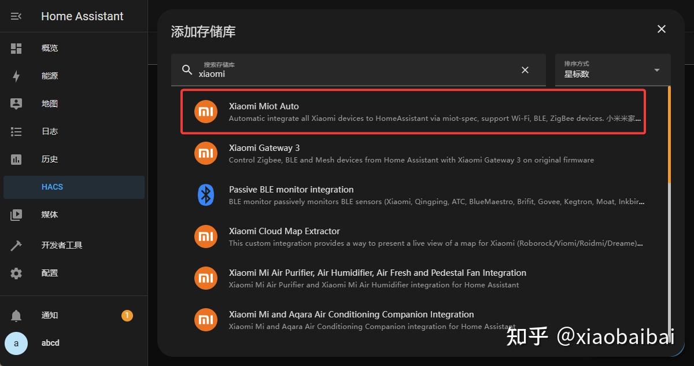This screenshot has height=366, width=694.
Task: Select the 开发者工具 sidebar icon
Action: point(16,245)
